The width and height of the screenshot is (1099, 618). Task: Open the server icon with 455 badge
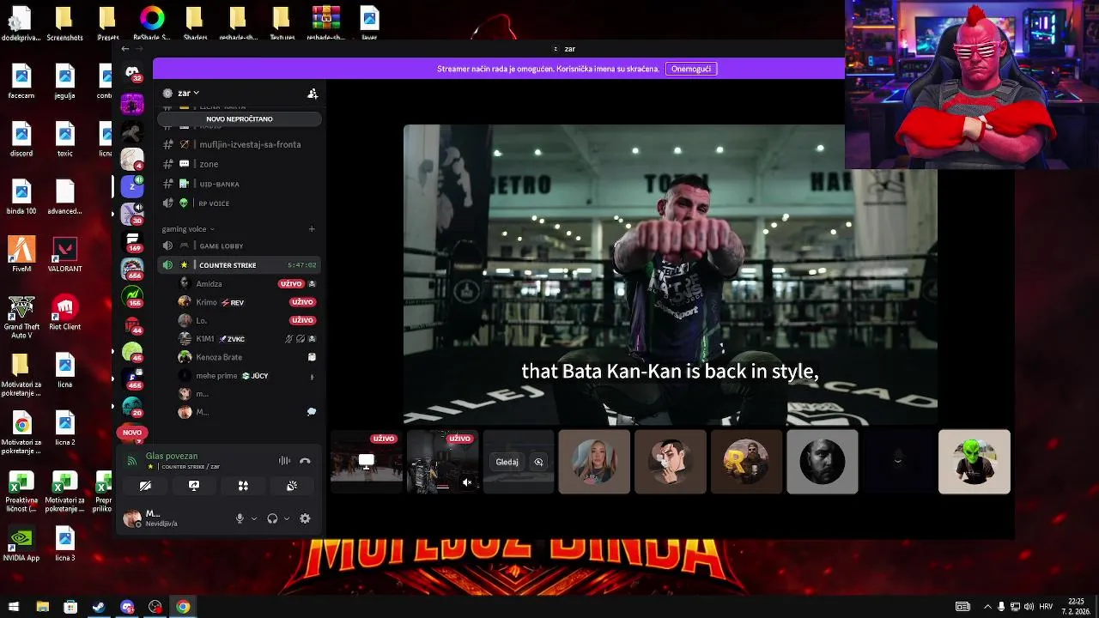(x=132, y=379)
